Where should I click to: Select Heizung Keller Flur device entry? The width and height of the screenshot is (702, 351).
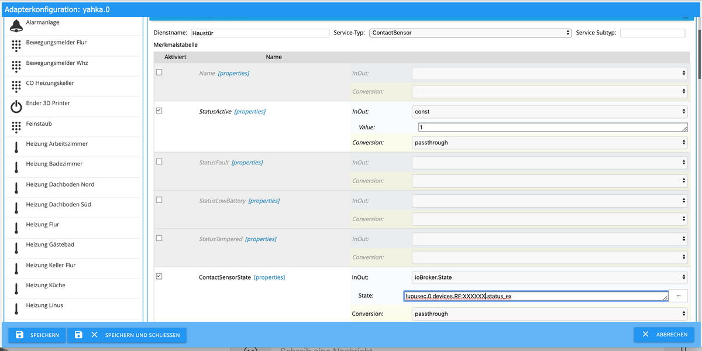point(74,269)
